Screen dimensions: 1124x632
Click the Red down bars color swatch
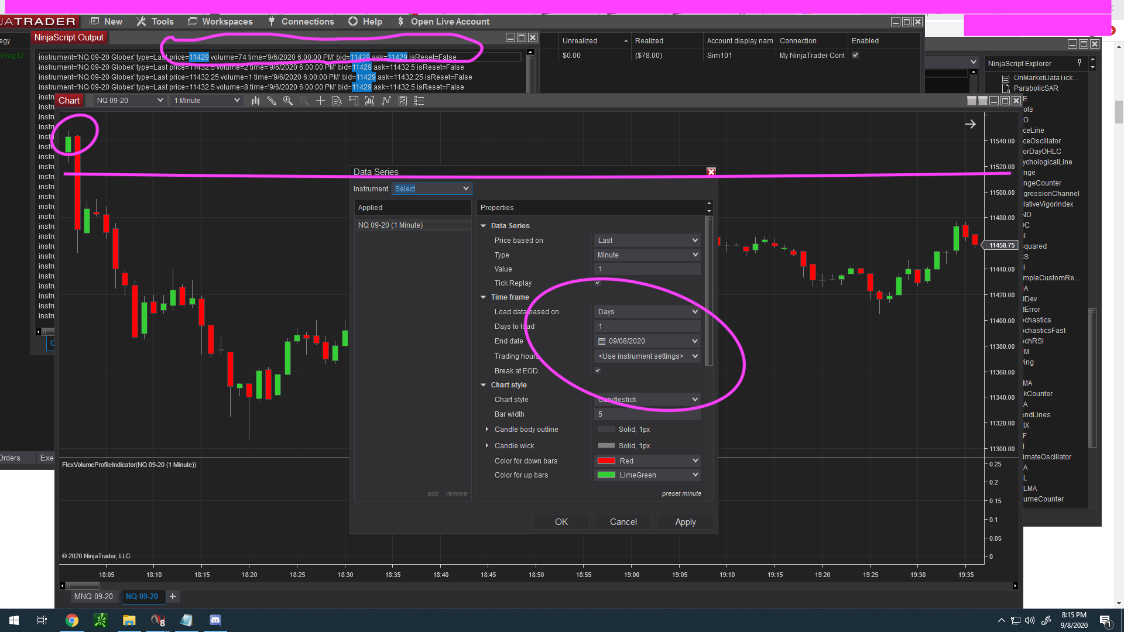click(x=606, y=461)
